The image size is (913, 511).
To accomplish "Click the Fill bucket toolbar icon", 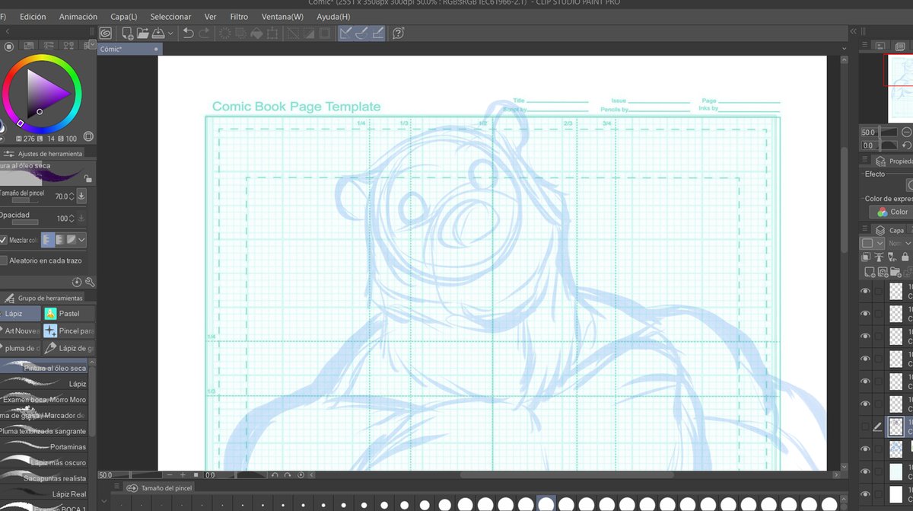I will click(x=256, y=33).
